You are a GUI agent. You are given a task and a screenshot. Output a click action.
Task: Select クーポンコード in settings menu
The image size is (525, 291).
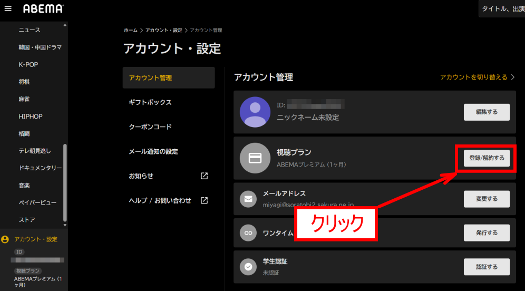tap(150, 127)
